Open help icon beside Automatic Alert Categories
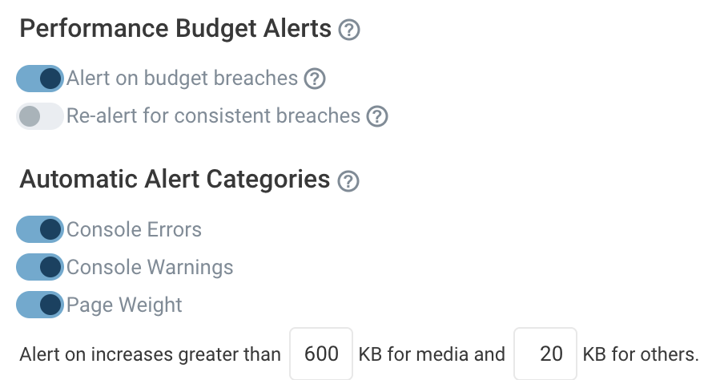The image size is (724, 380). pos(348,180)
